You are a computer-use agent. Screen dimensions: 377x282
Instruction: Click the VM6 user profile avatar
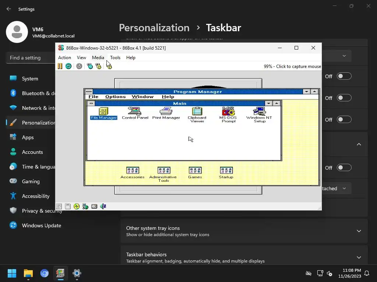(17, 32)
